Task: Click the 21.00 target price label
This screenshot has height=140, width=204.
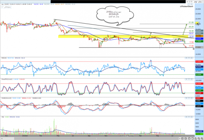Action: [191, 22]
